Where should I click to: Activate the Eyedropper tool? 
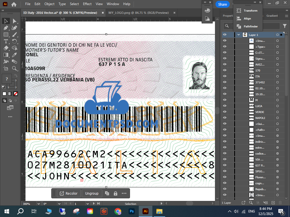14,55
